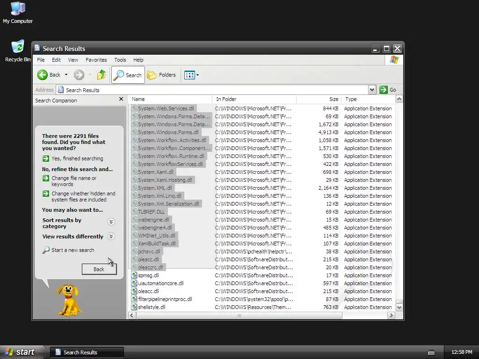The width and height of the screenshot is (479, 359).
Task: Open the Views icon menu
Action: (189, 75)
